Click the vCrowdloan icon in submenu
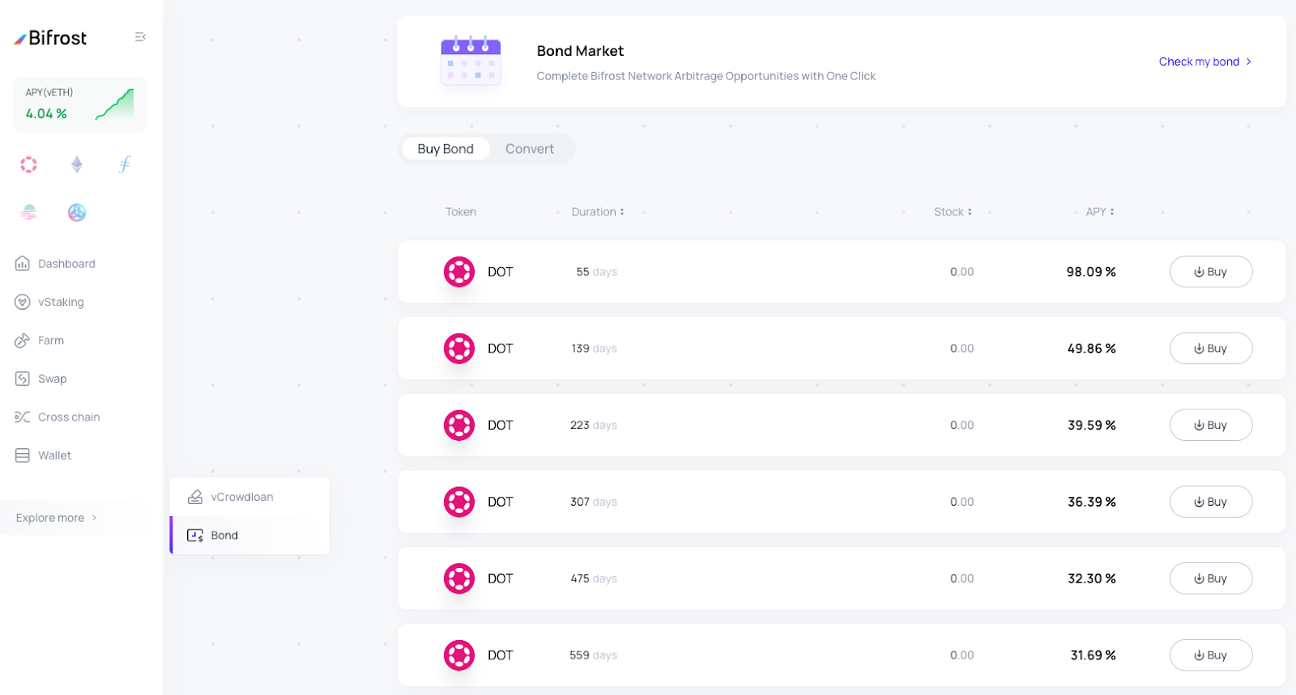Viewport: 1296px width, 695px height. pos(195,497)
